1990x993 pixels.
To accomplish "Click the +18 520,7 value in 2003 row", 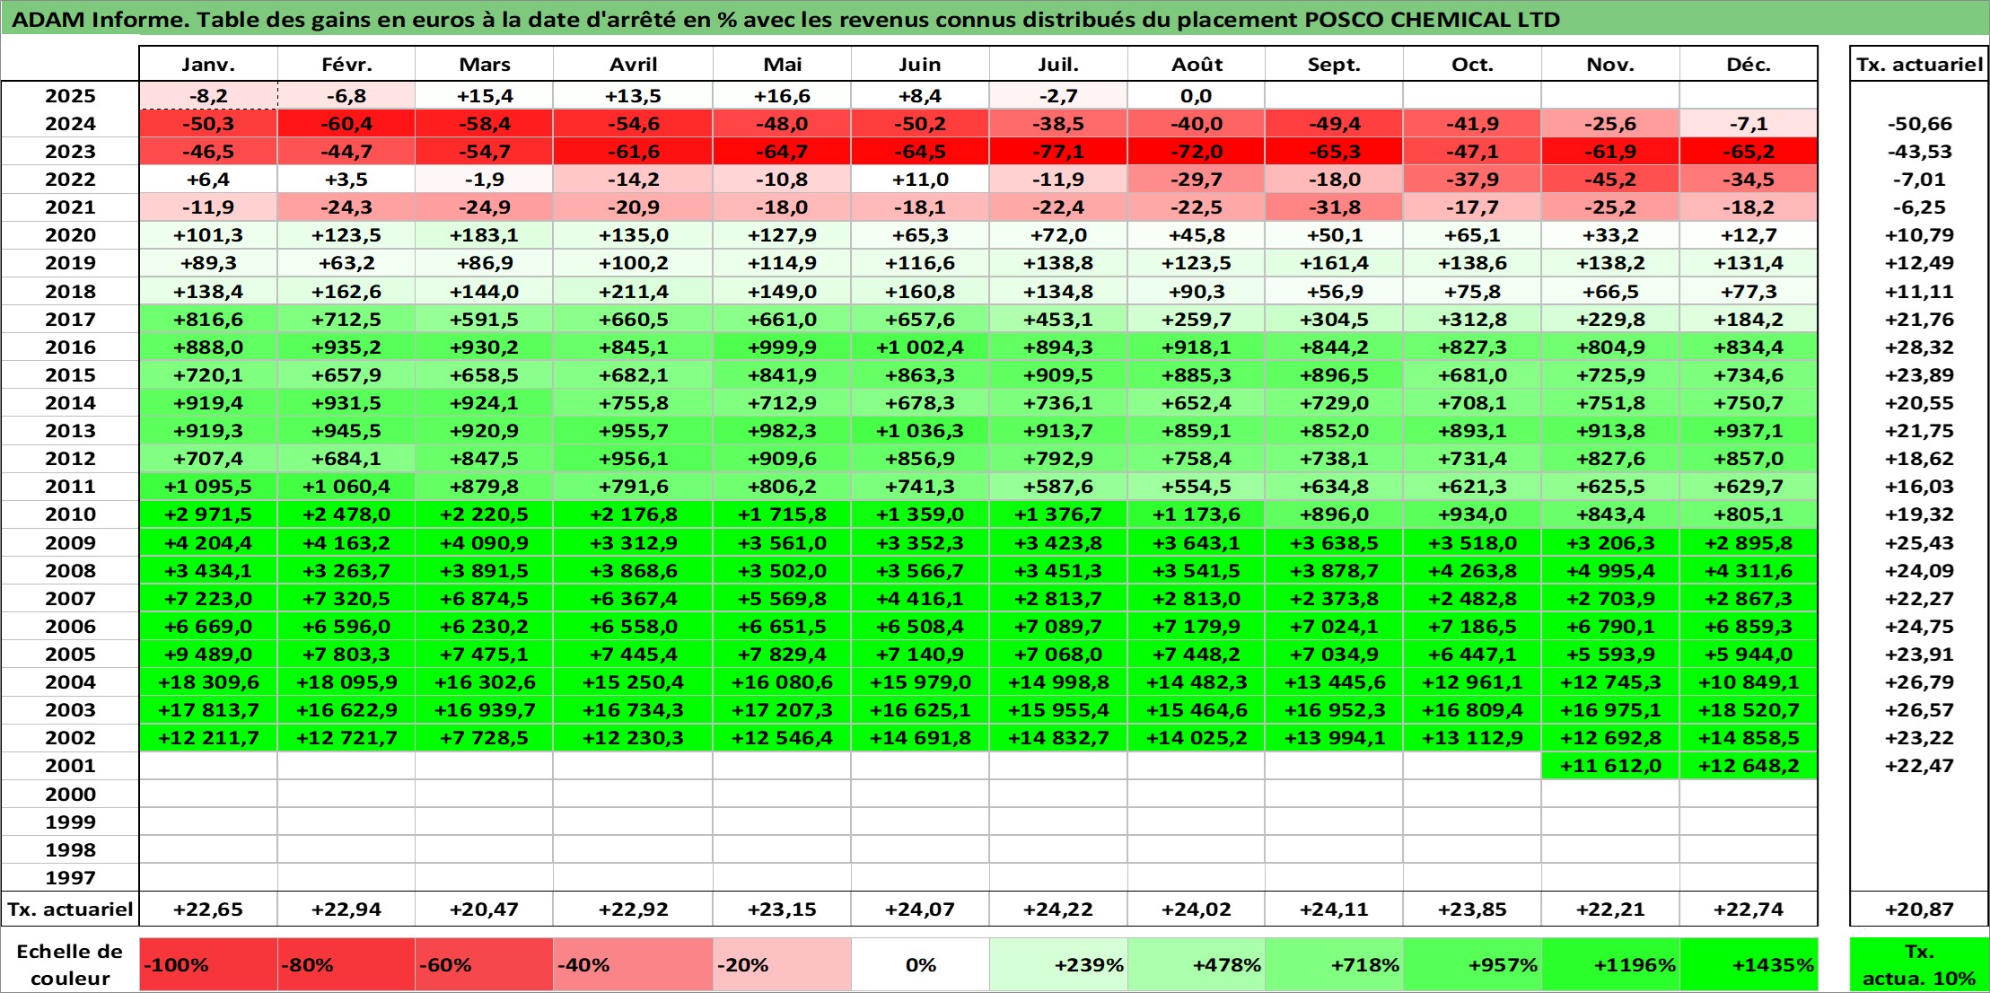I will click(1749, 710).
